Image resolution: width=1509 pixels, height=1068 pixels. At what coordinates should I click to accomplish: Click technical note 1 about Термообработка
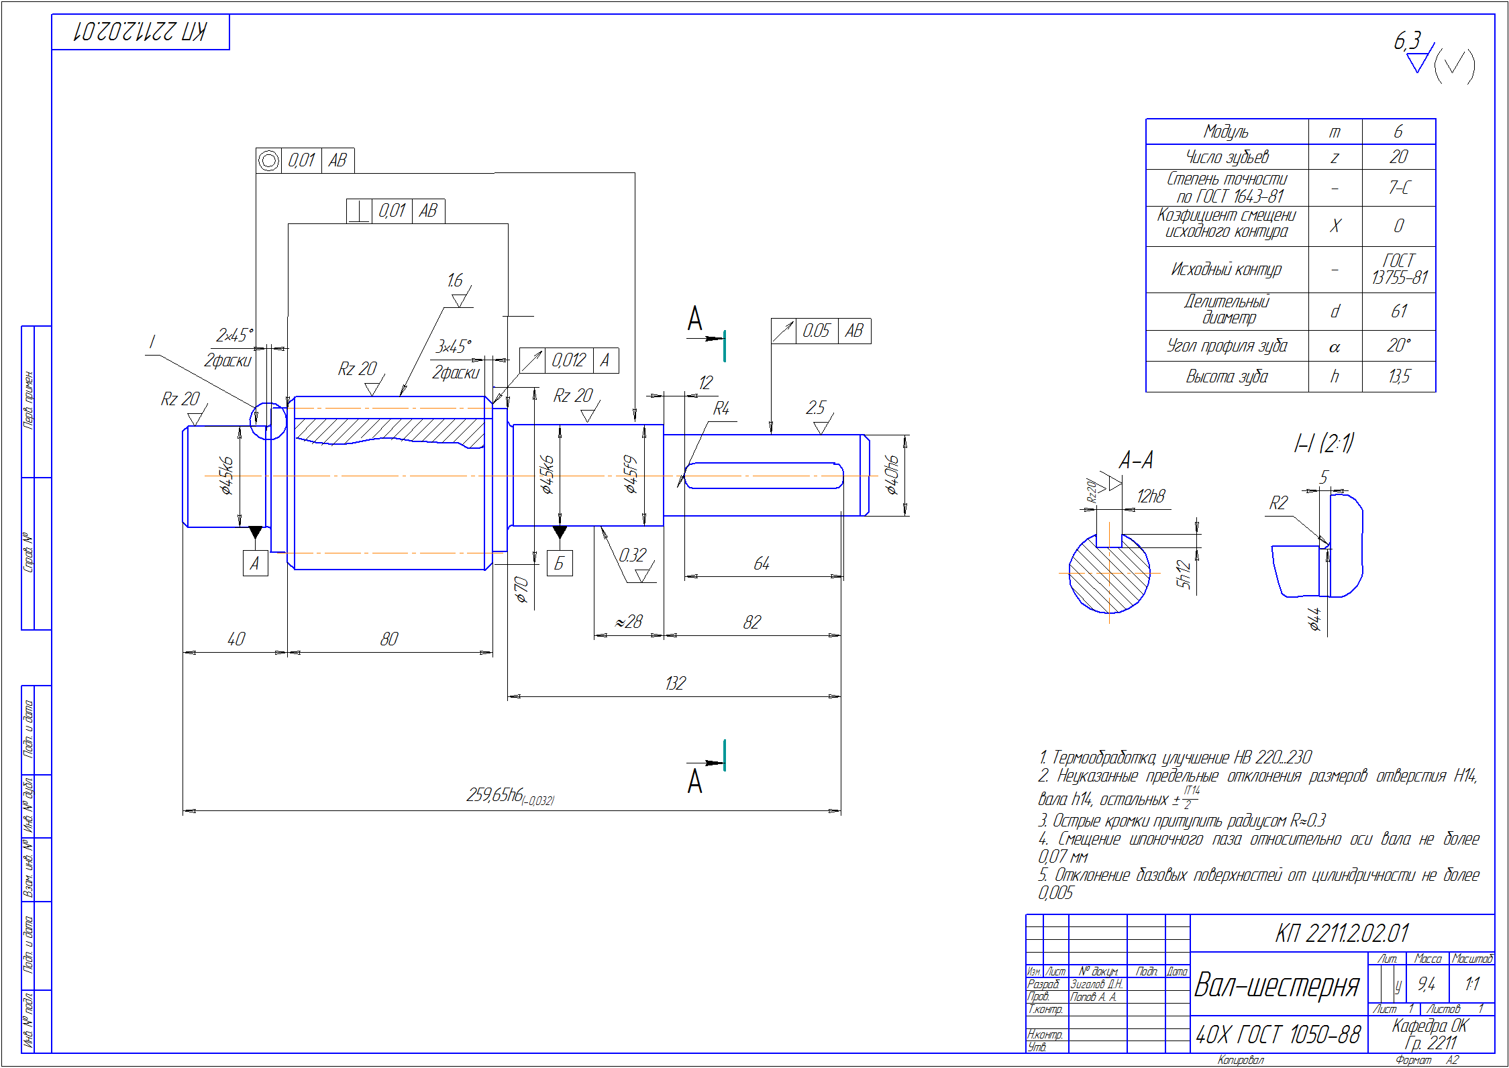[1174, 757]
